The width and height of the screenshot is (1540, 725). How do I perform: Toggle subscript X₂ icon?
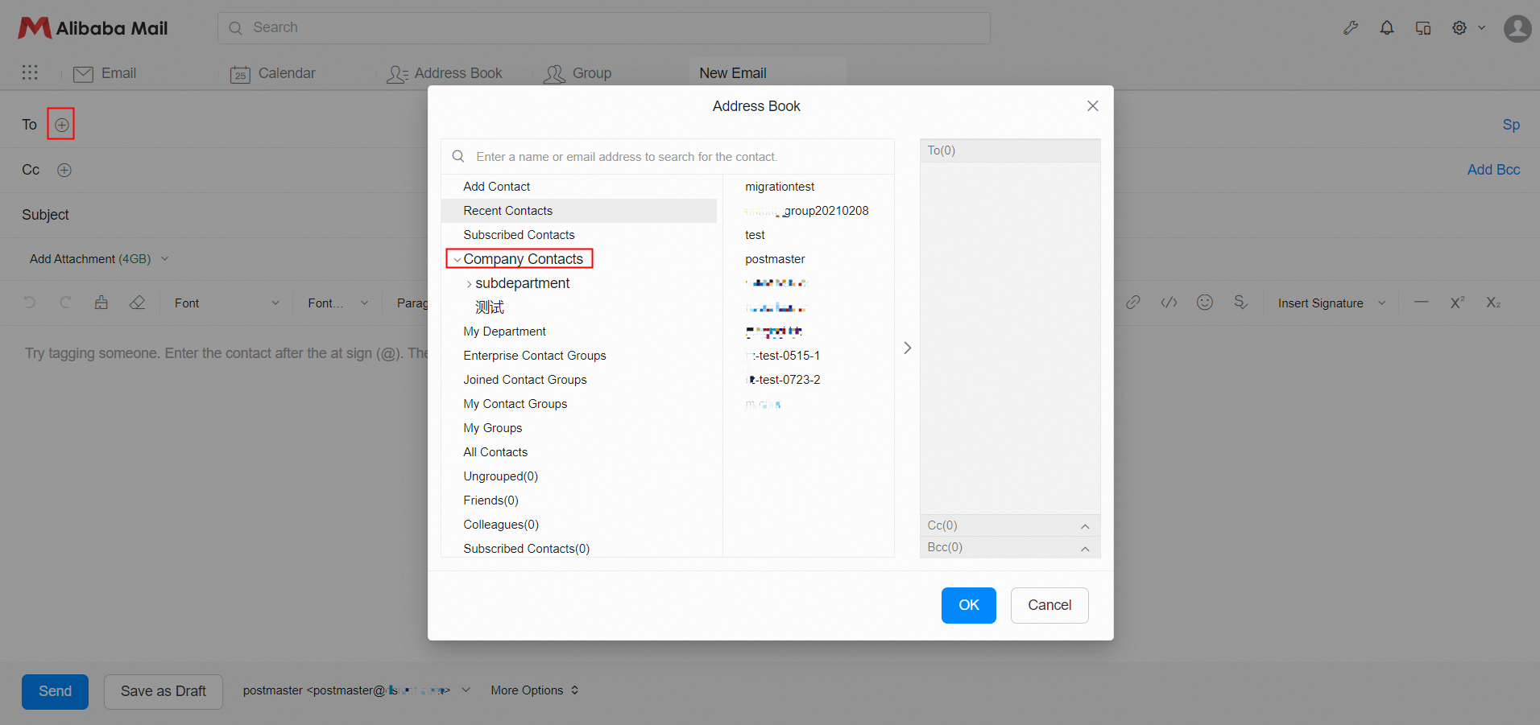1494,303
